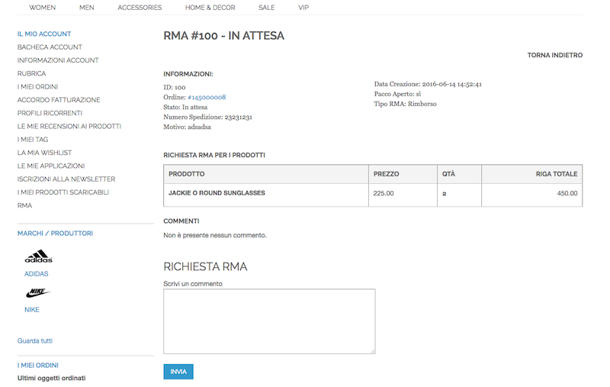The image size is (610, 387).
Task: Open order #145000008 link
Action: 207,98
